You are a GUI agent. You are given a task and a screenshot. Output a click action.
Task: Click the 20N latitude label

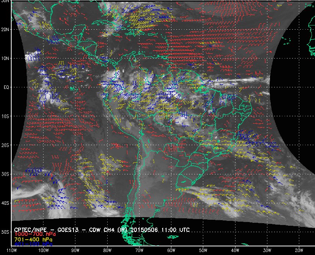[5, 29]
